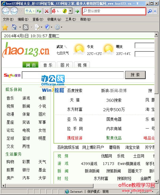
Task: Click the vertical scrollbar up arrow
Action: pos(157,34)
